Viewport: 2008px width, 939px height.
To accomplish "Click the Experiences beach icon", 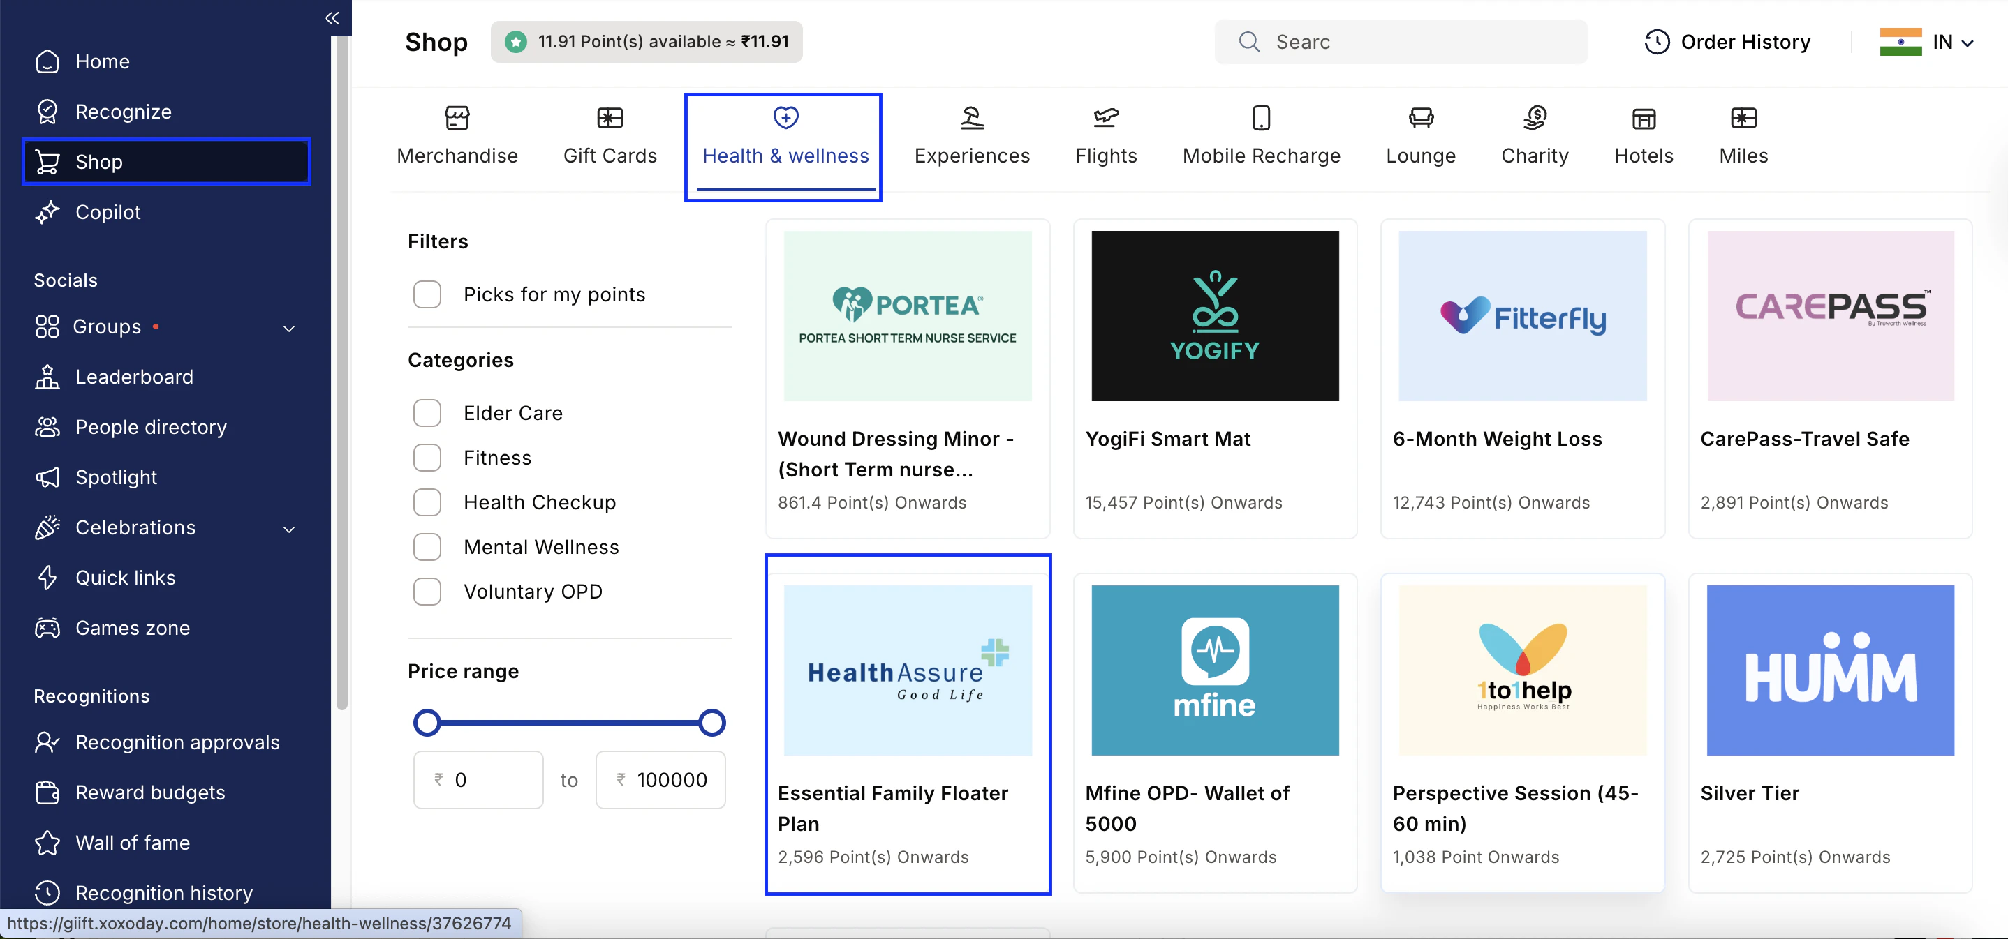I will click(x=972, y=119).
